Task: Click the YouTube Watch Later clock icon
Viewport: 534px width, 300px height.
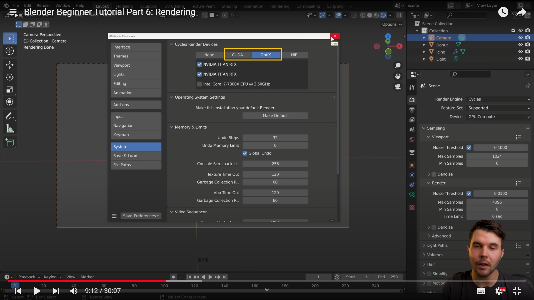Action: (x=503, y=12)
